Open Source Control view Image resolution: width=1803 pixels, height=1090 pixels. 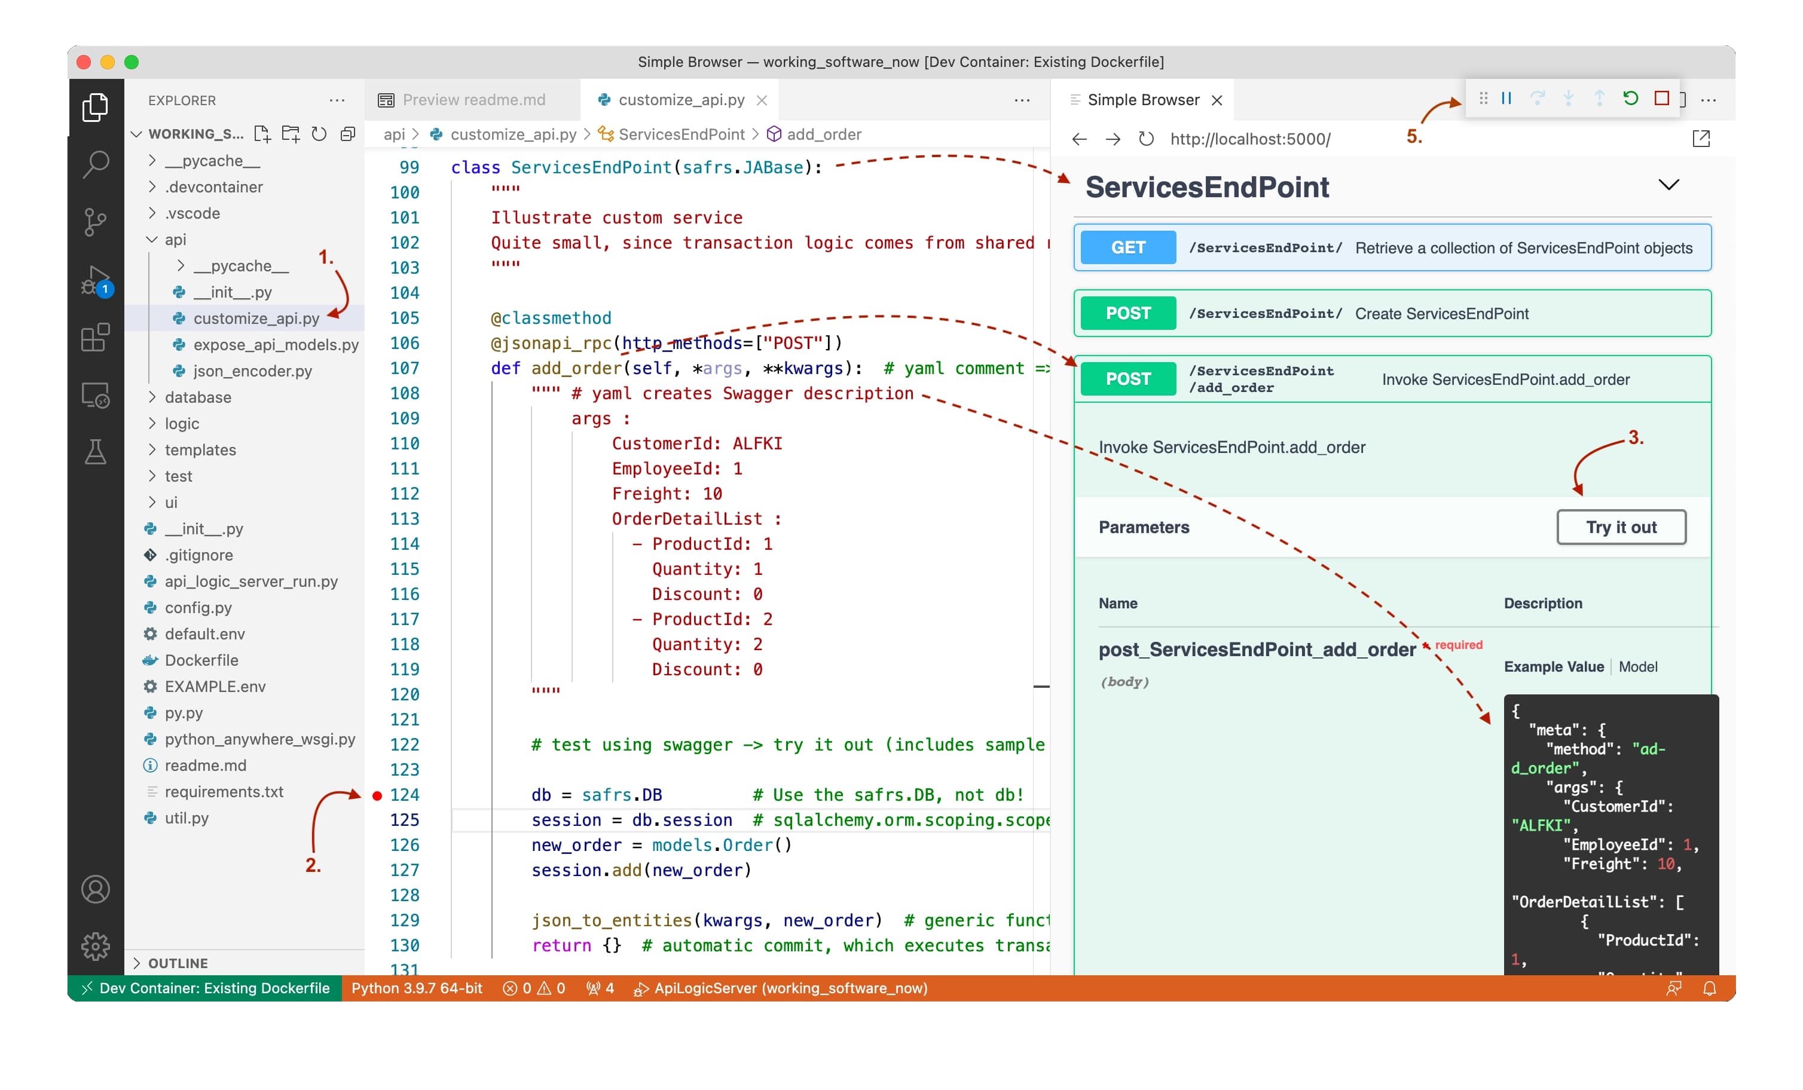click(x=95, y=222)
